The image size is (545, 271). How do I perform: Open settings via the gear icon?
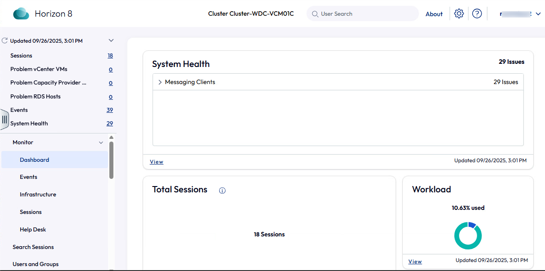459,14
